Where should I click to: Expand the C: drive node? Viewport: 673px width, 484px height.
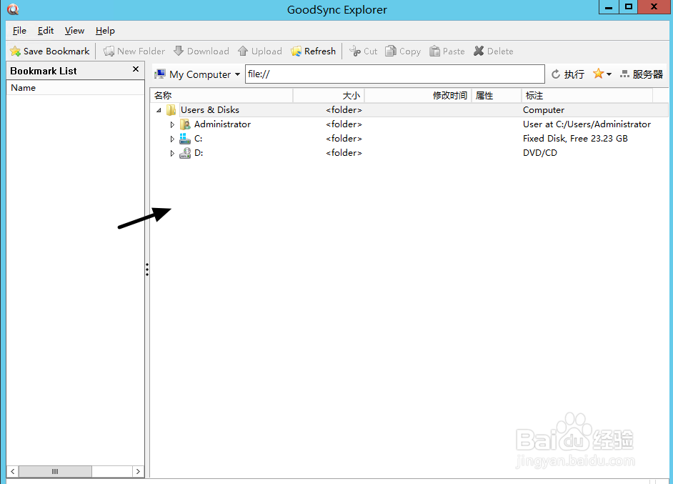tap(172, 139)
